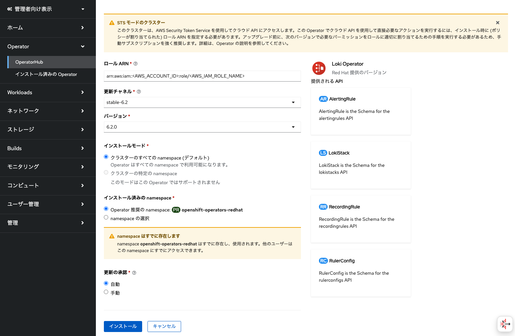Click the Red Hat 提供のバージョン text
Image resolution: width=515 pixels, height=336 pixels.
[x=359, y=73]
